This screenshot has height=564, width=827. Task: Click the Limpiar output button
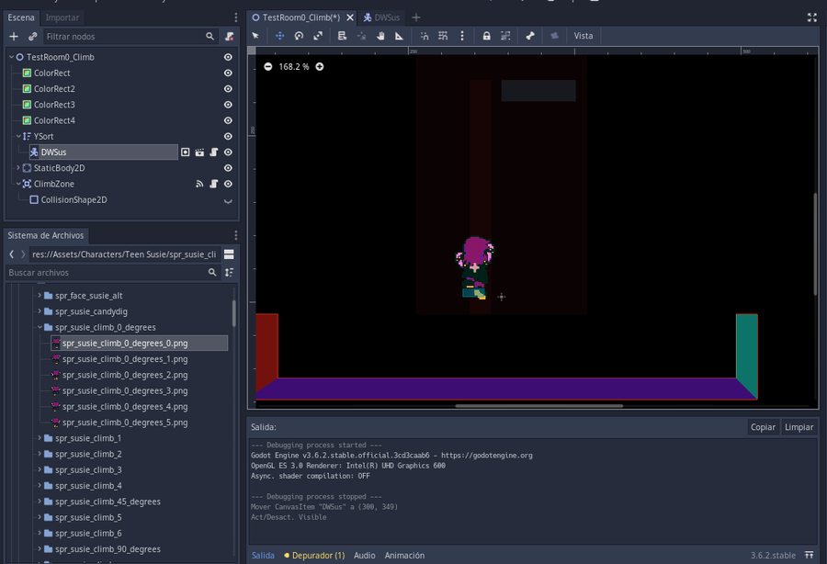pyautogui.click(x=799, y=427)
